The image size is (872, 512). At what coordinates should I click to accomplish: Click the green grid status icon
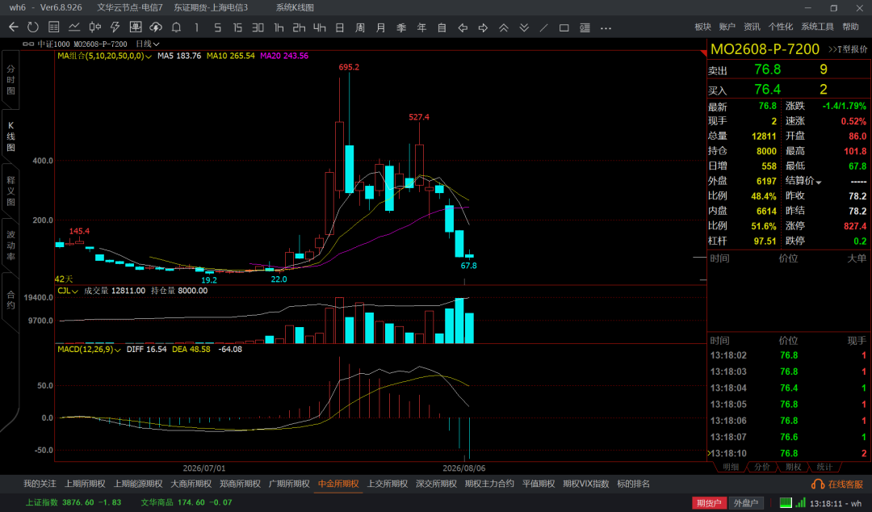(786, 502)
